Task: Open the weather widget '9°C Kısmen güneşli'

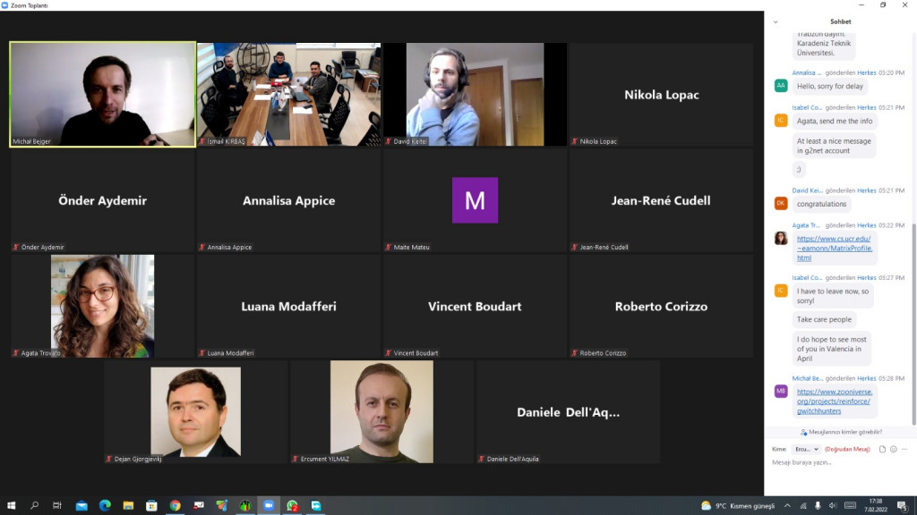Action: pyautogui.click(x=738, y=506)
